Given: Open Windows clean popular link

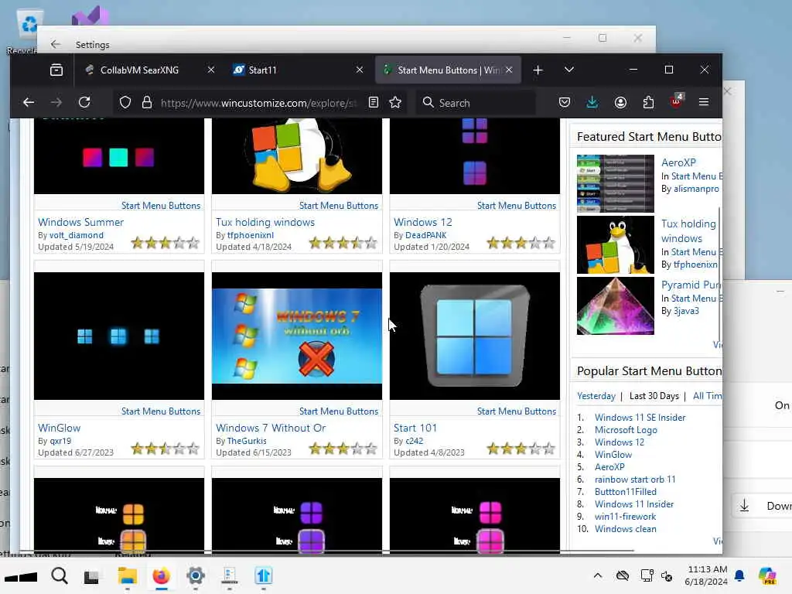Looking at the screenshot, I should [625, 529].
